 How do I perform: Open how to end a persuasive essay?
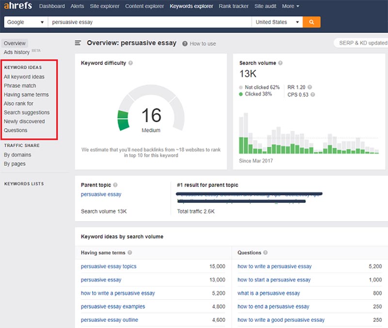pyautogui.click(x=274, y=307)
